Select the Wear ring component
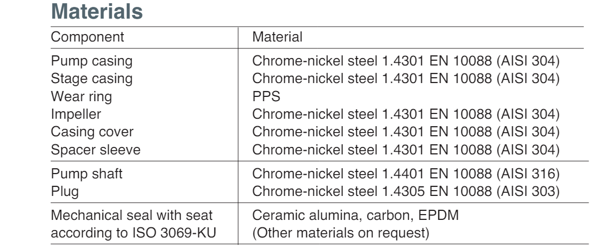612x246 pixels. click(x=81, y=97)
